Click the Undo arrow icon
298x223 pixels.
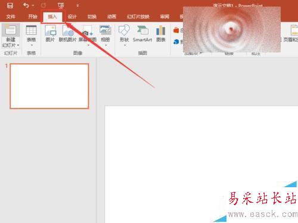26,5
